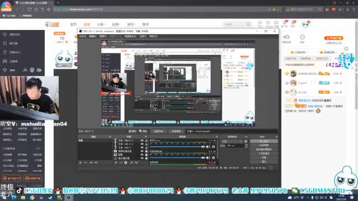Move the source down in the sources list
The width and height of the screenshot is (358, 201).
[136, 162]
